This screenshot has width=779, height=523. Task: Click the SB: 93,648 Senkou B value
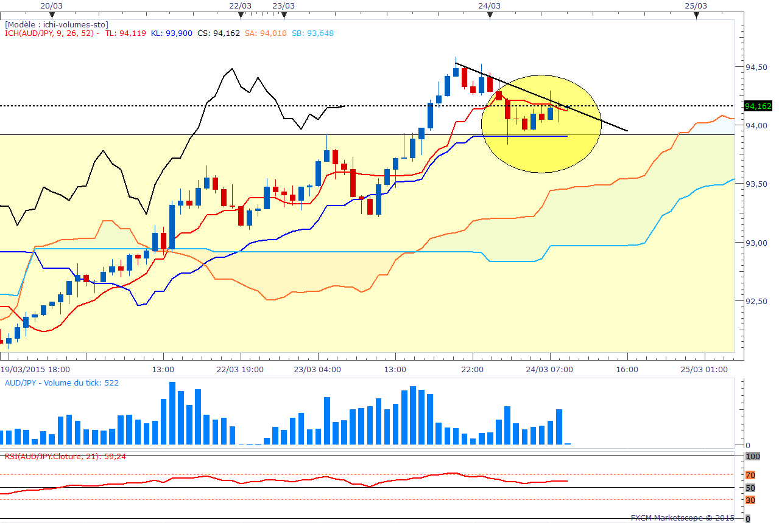(x=312, y=33)
